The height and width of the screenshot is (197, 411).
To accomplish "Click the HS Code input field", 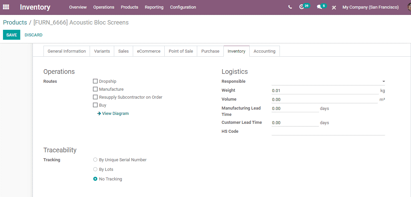I will coord(328,131).
